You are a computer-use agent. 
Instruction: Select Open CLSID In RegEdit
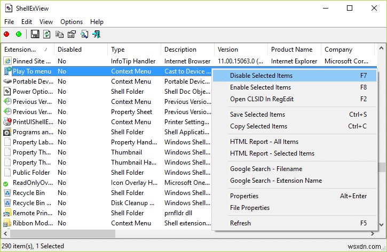coord(295,99)
